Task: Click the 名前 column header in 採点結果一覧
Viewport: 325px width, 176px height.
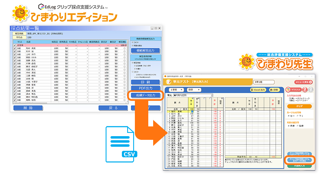Action: pos(38,42)
